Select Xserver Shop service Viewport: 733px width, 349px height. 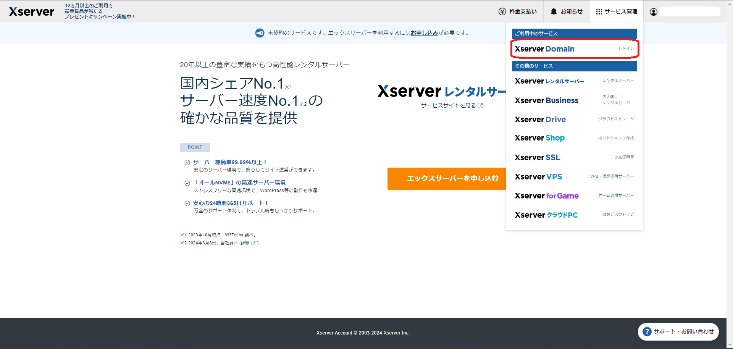coord(575,138)
